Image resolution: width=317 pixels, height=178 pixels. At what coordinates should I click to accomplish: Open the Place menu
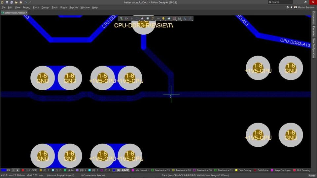click(x=36, y=8)
